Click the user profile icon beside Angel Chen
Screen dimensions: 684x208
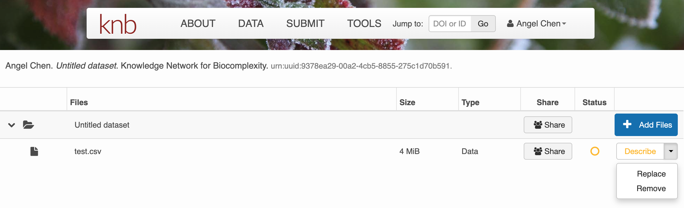tap(510, 24)
